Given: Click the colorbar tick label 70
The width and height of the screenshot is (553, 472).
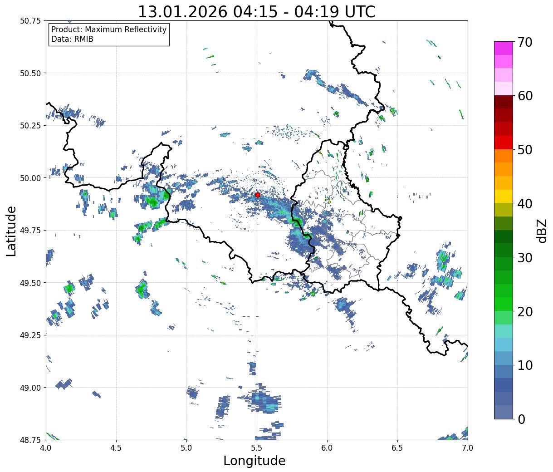Looking at the screenshot, I should 525,42.
